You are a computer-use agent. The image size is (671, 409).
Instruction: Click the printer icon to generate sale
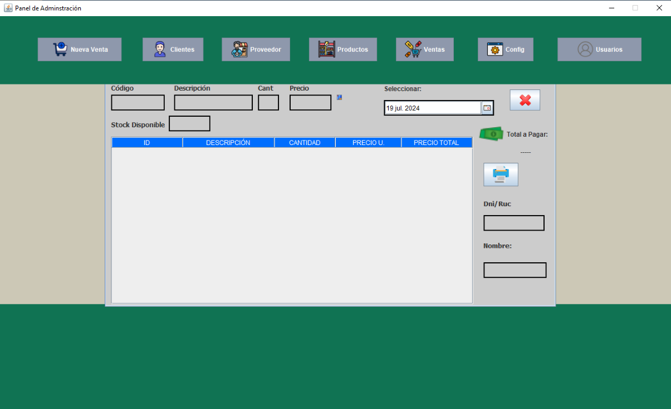pos(501,174)
